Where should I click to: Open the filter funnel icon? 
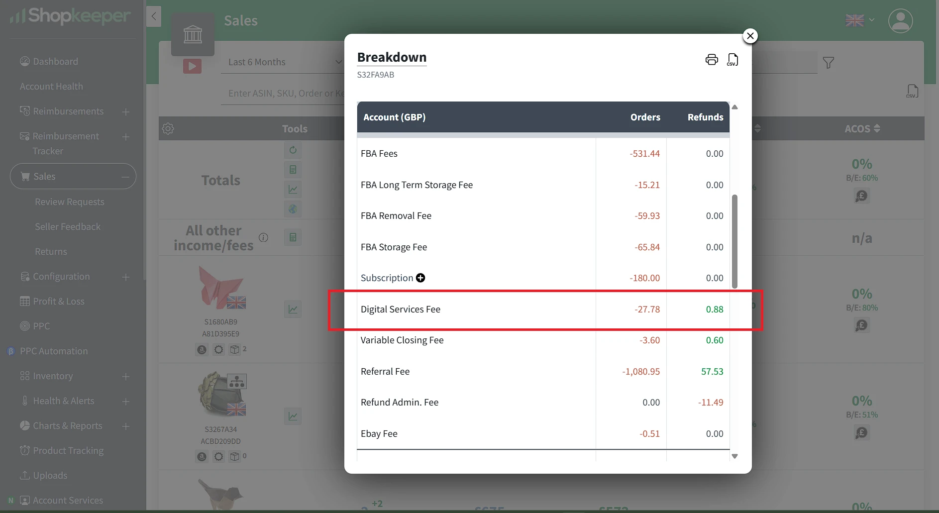click(x=829, y=63)
